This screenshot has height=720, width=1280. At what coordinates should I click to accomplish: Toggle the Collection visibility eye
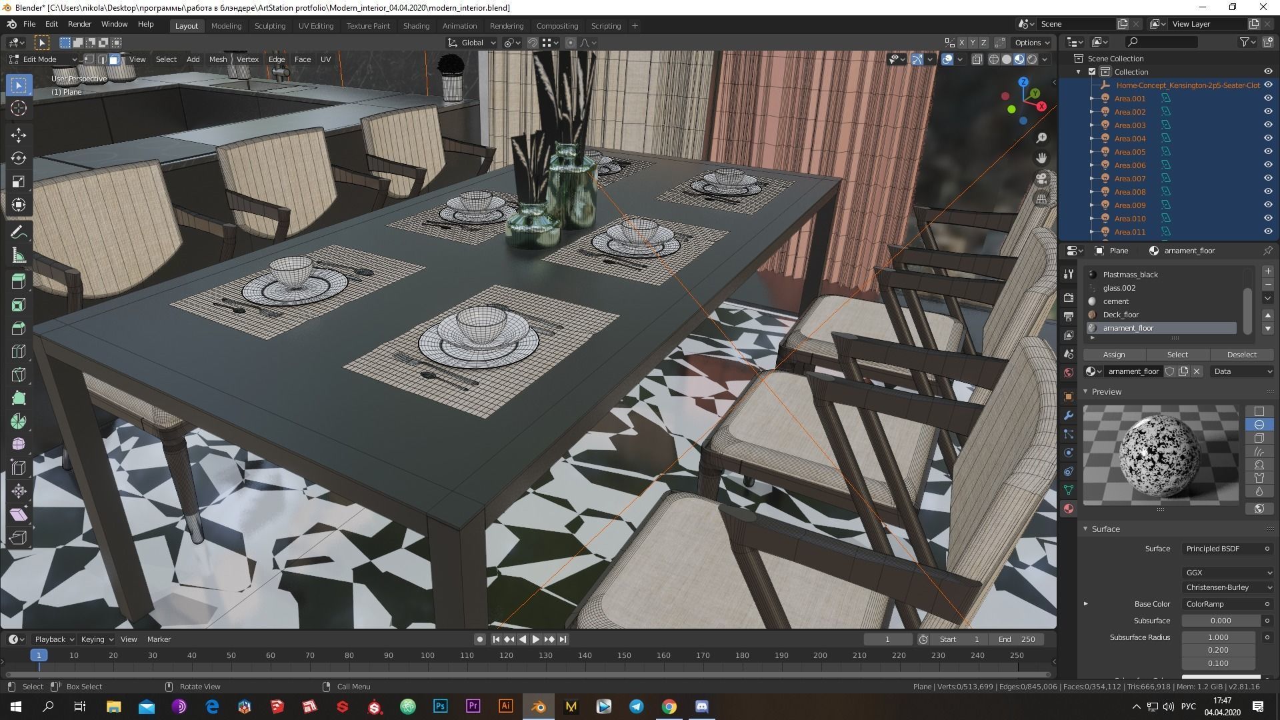point(1268,71)
